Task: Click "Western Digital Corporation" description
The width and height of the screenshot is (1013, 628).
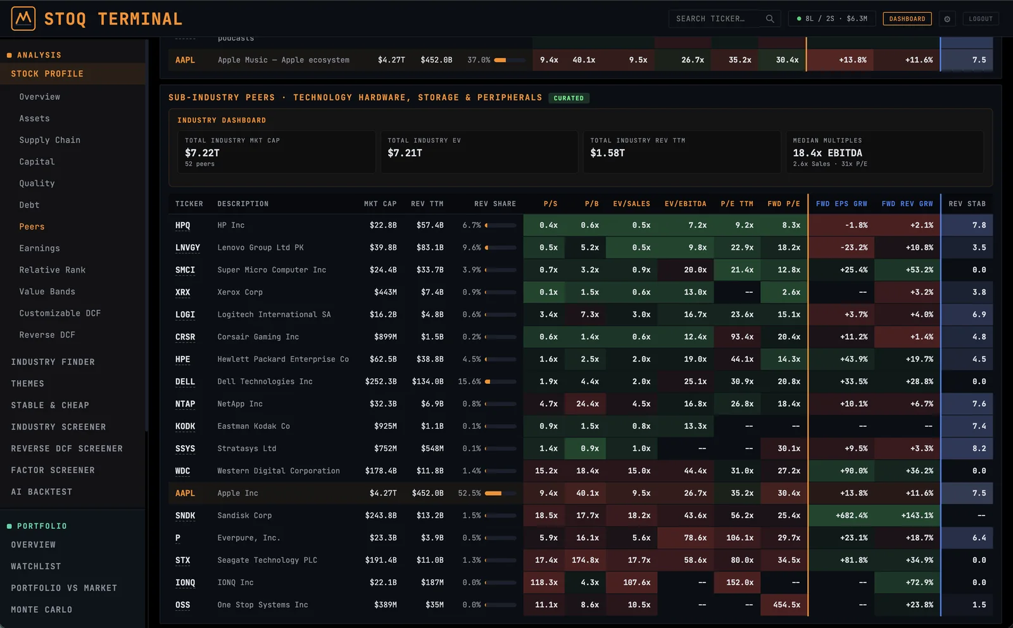Action: pyautogui.click(x=279, y=471)
